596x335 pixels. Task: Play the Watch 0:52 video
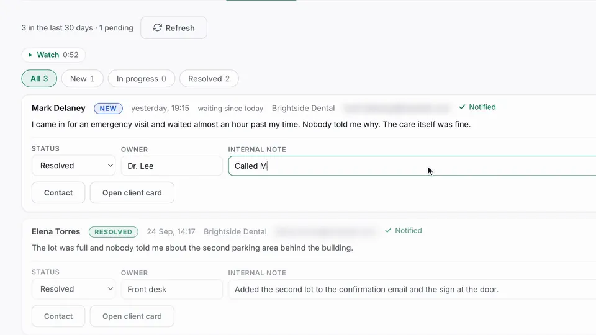click(53, 55)
